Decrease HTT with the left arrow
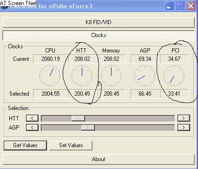Image resolution: width=198 pixels, height=169 pixels. pos(32,118)
